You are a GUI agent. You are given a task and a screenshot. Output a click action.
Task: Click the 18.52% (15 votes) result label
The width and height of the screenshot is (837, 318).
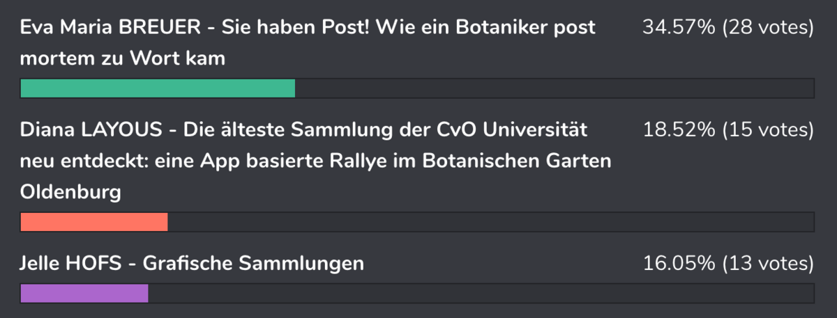click(728, 130)
